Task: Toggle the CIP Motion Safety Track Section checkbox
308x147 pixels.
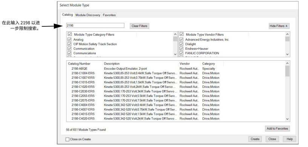Action: click(x=69, y=44)
